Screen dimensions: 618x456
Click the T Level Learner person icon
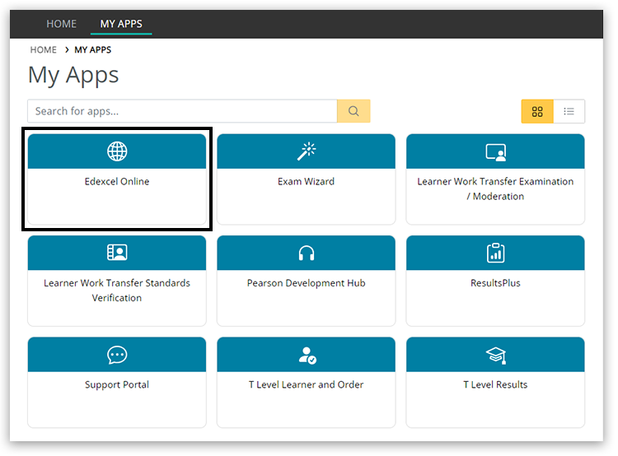tap(307, 355)
